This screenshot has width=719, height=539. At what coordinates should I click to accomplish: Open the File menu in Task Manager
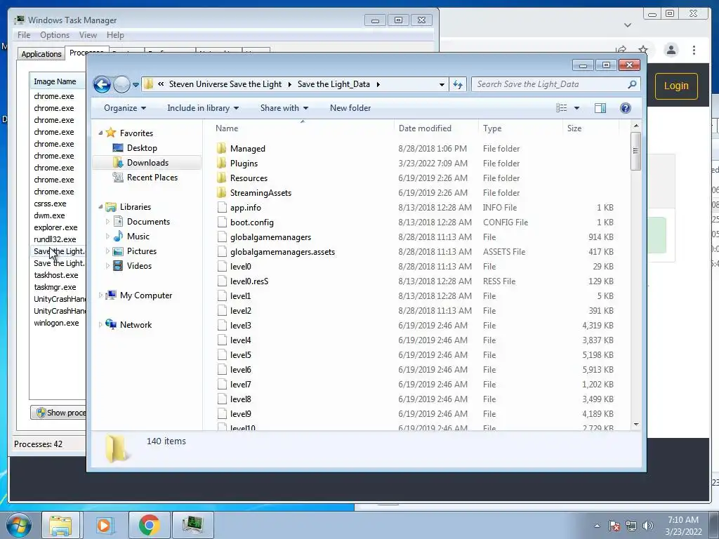[24, 35]
